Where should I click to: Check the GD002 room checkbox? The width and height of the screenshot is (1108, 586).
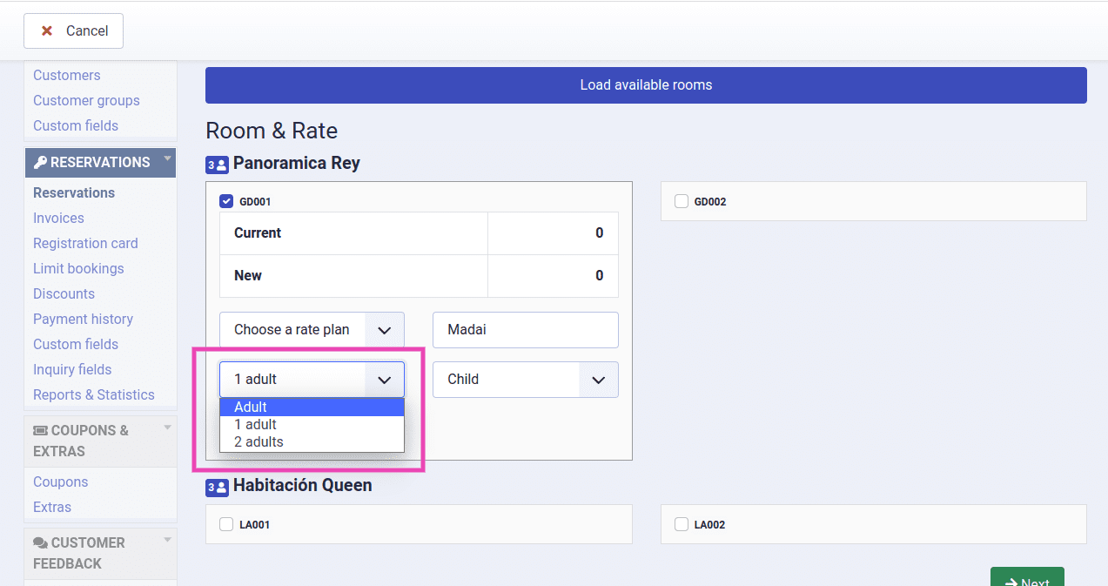pos(682,201)
